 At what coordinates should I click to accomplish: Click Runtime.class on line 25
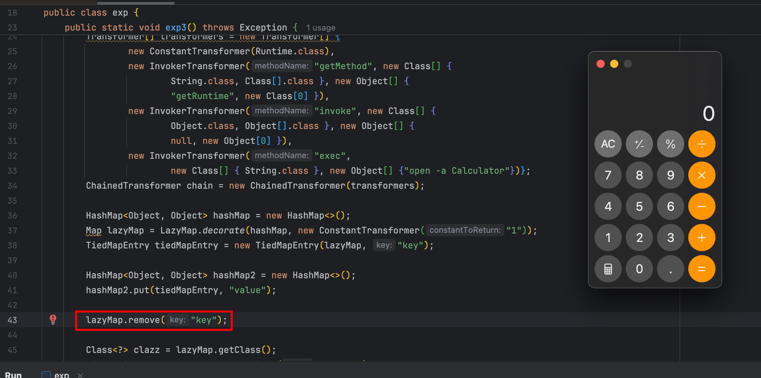[x=290, y=51]
